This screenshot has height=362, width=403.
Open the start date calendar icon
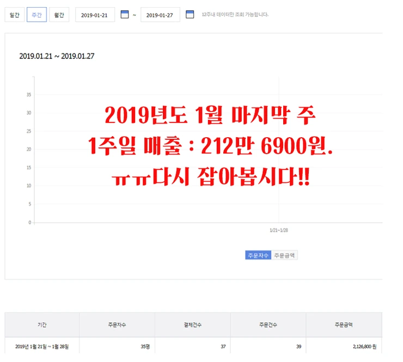[x=124, y=14]
